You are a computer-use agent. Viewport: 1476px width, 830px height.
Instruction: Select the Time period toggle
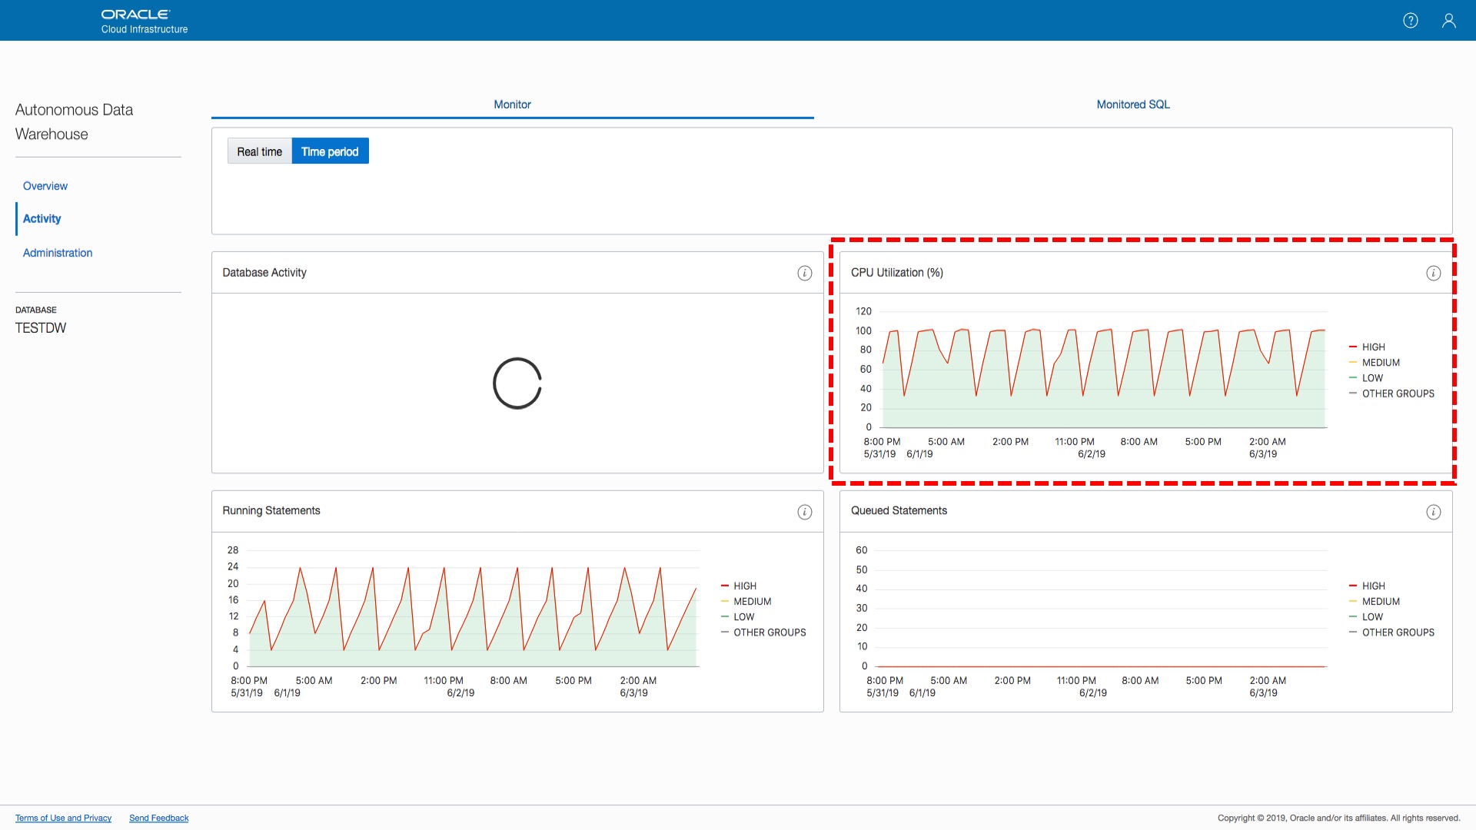(x=330, y=151)
